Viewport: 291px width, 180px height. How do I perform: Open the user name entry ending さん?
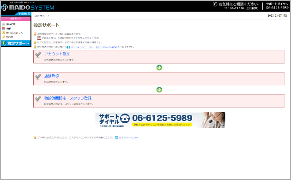coord(14,33)
